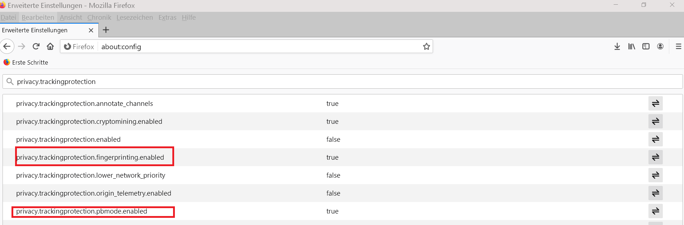684x225 pixels.
Task: Reload the about:config page
Action: [x=36, y=47]
